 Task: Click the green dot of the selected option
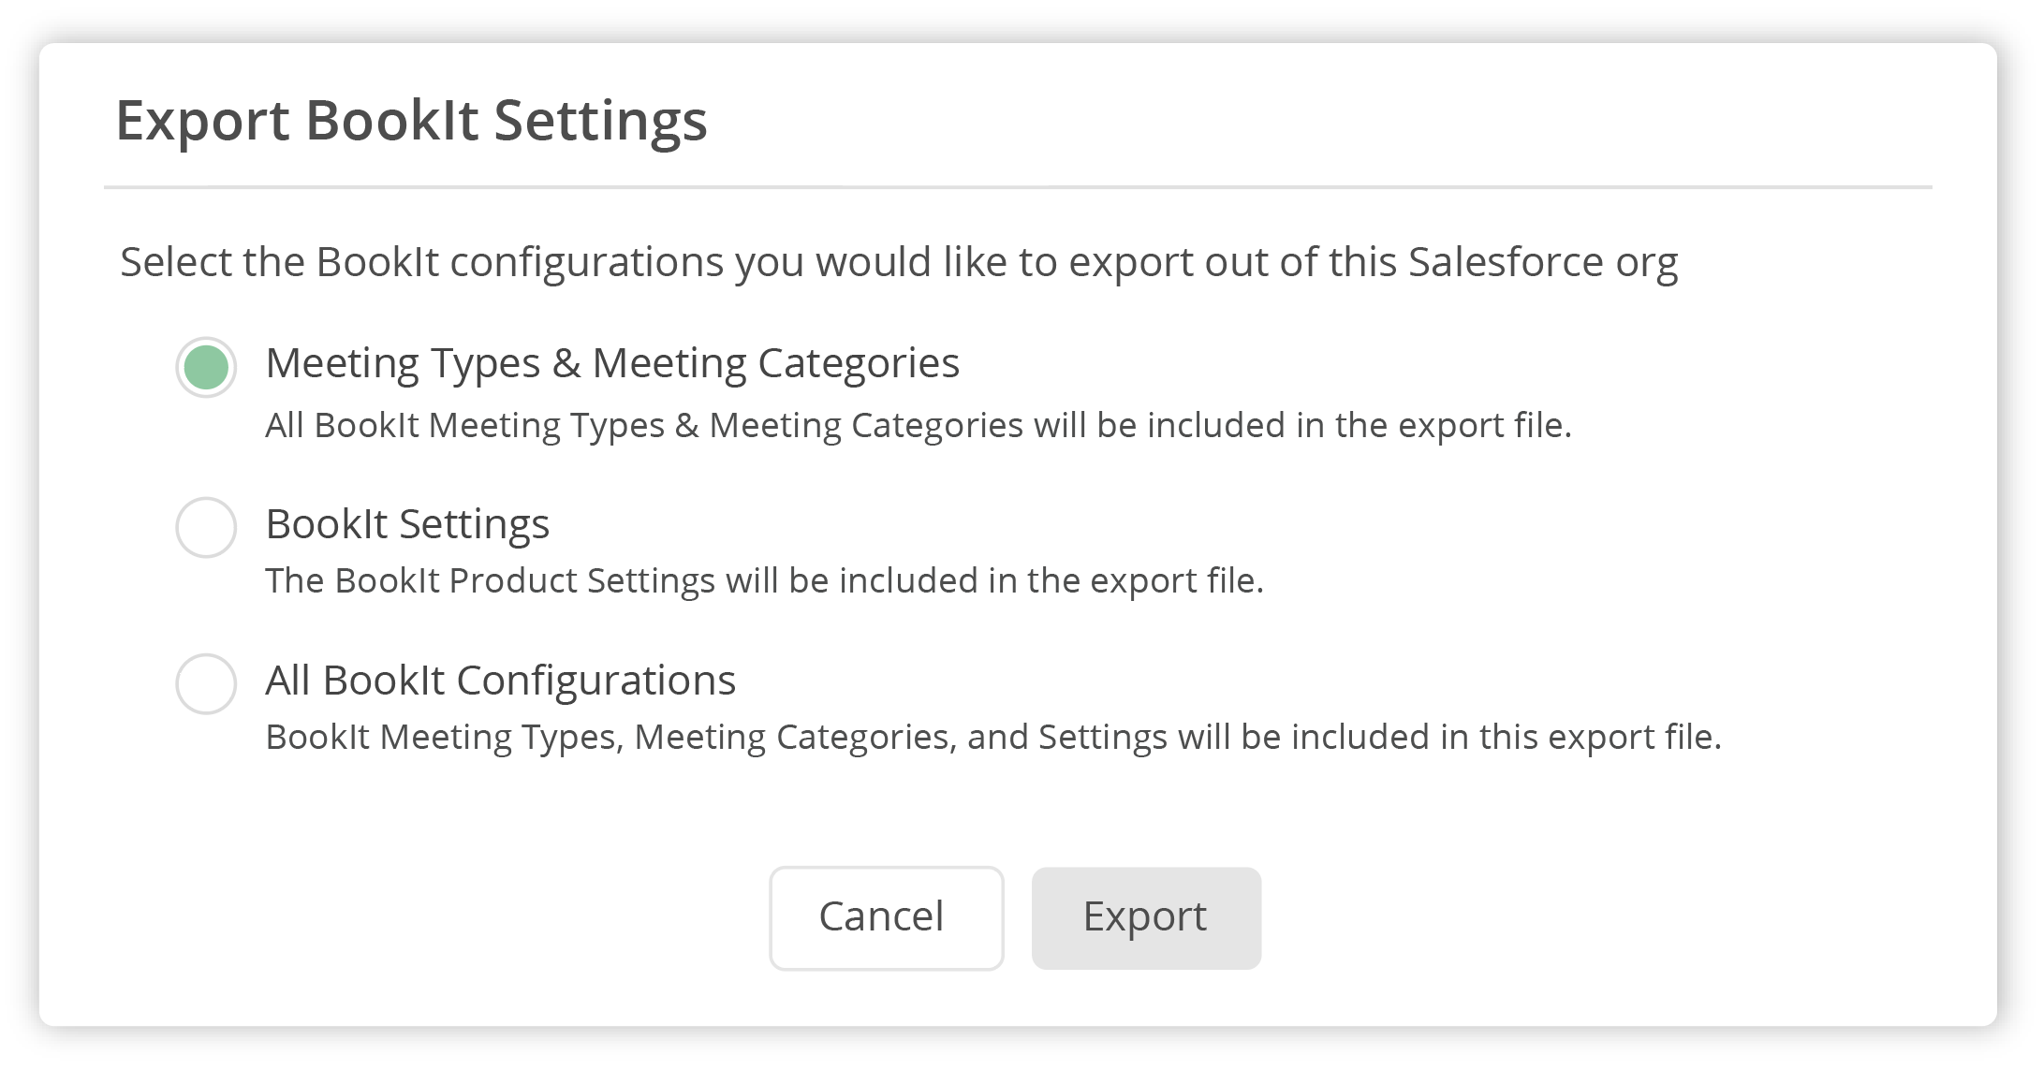206,367
